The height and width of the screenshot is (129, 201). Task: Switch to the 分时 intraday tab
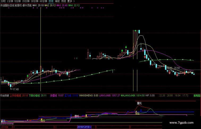coord(3,1)
